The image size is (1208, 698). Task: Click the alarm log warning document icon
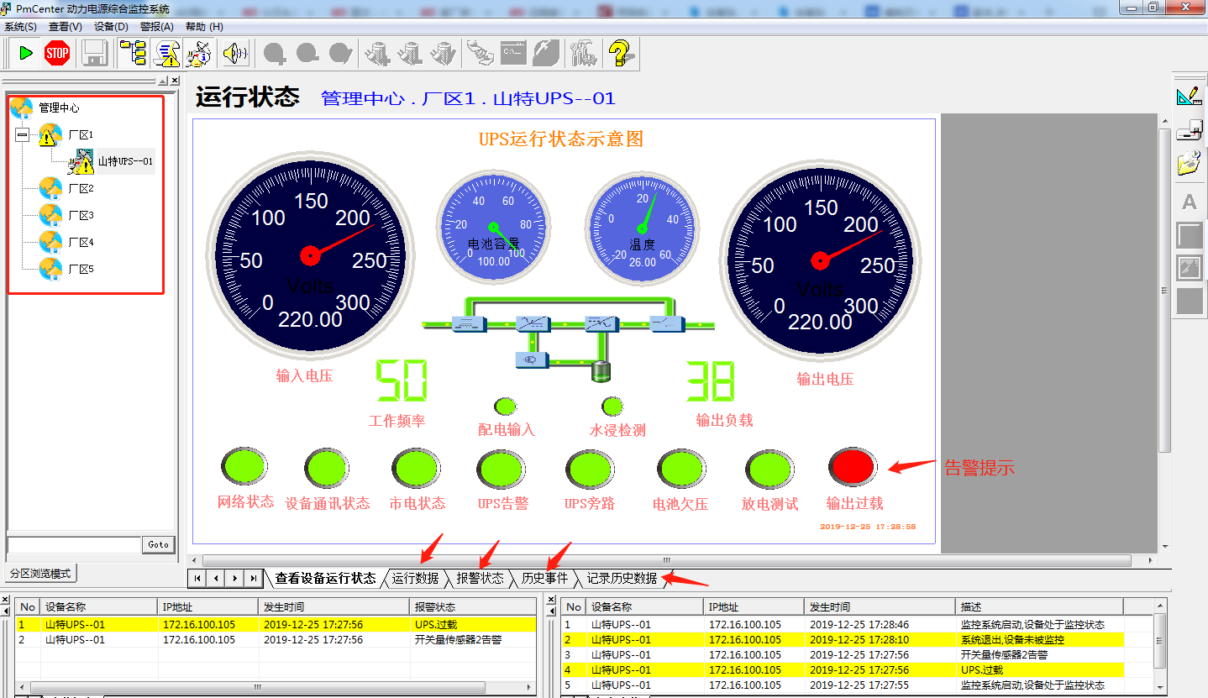[168, 54]
